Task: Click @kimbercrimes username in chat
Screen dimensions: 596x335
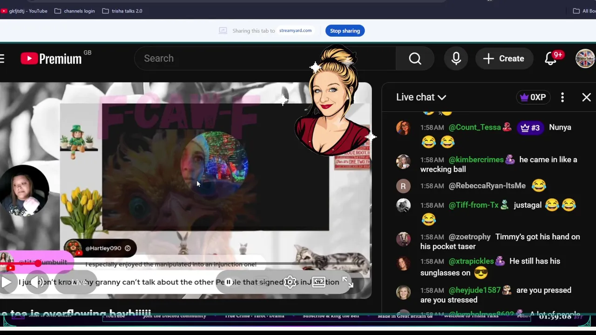Action: click(476, 160)
